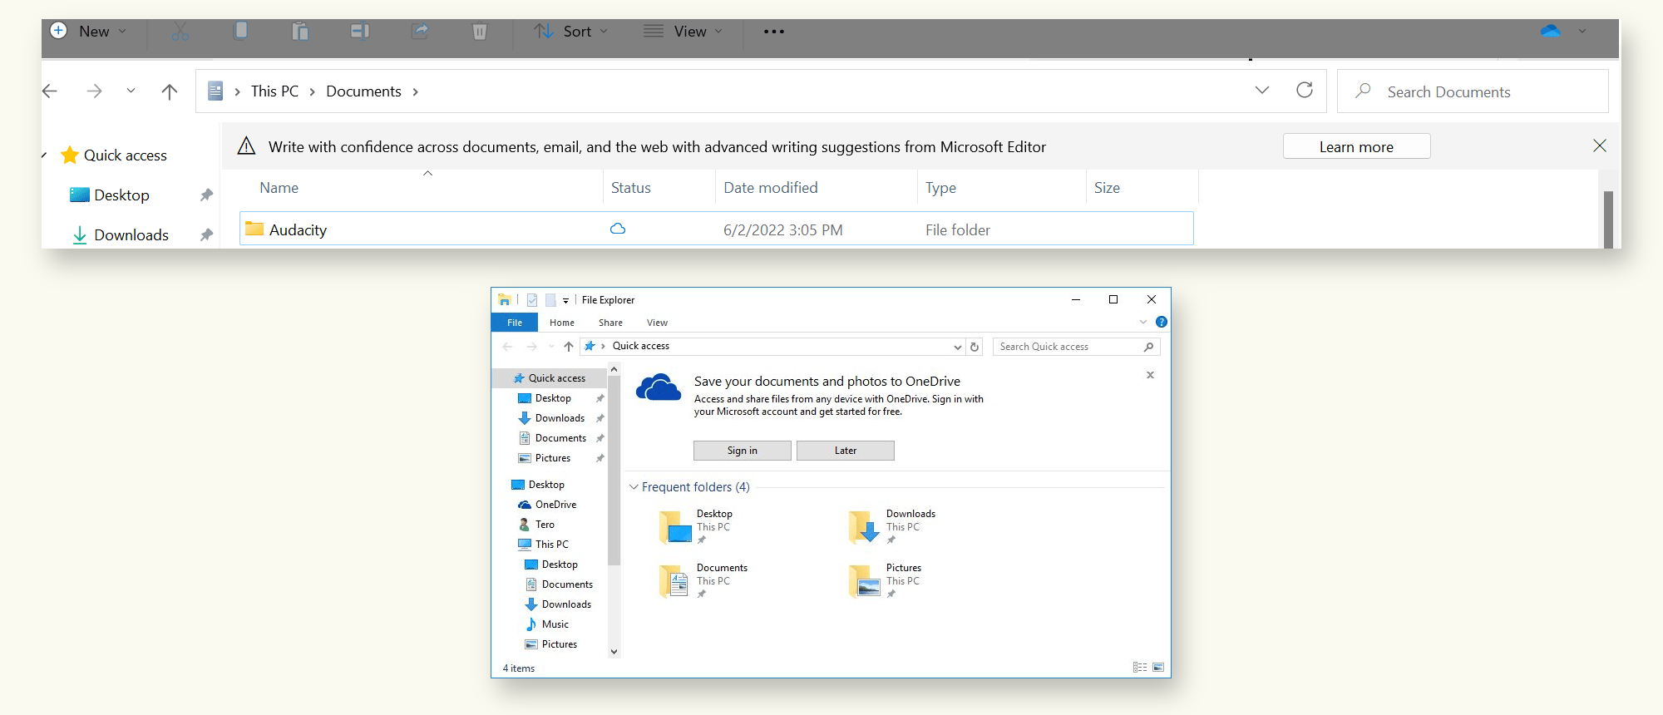The height and width of the screenshot is (715, 1663).
Task: Click the Documents window vertical scrollbar
Action: (1608, 219)
